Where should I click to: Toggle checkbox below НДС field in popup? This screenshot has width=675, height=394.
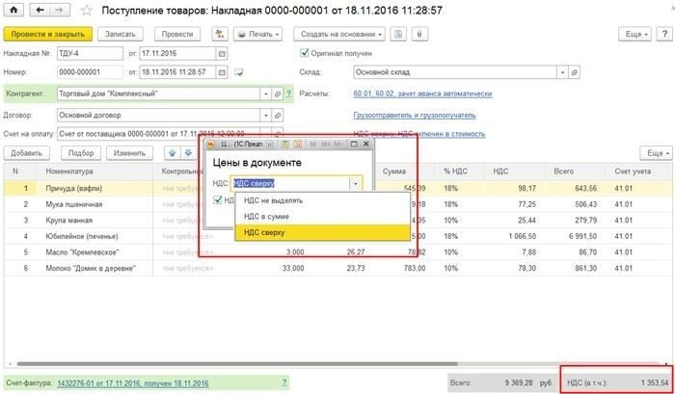click(217, 200)
